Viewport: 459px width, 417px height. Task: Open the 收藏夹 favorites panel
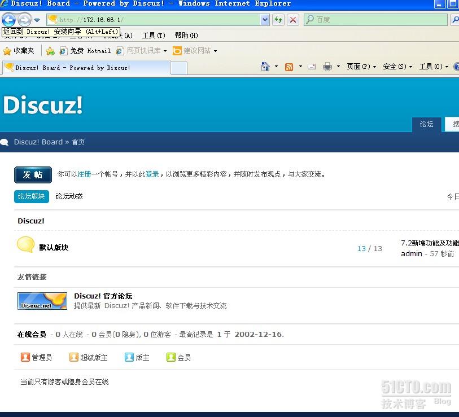(19, 51)
